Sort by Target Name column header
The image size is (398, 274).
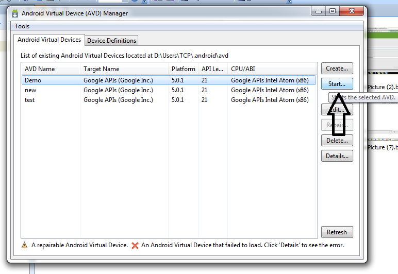124,69
